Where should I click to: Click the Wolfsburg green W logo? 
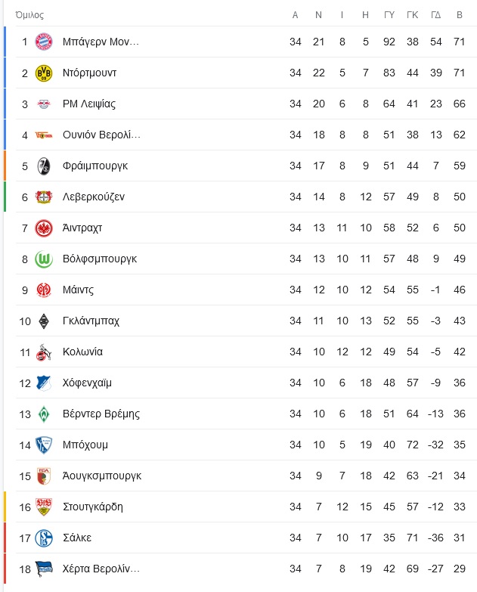pos(44,259)
